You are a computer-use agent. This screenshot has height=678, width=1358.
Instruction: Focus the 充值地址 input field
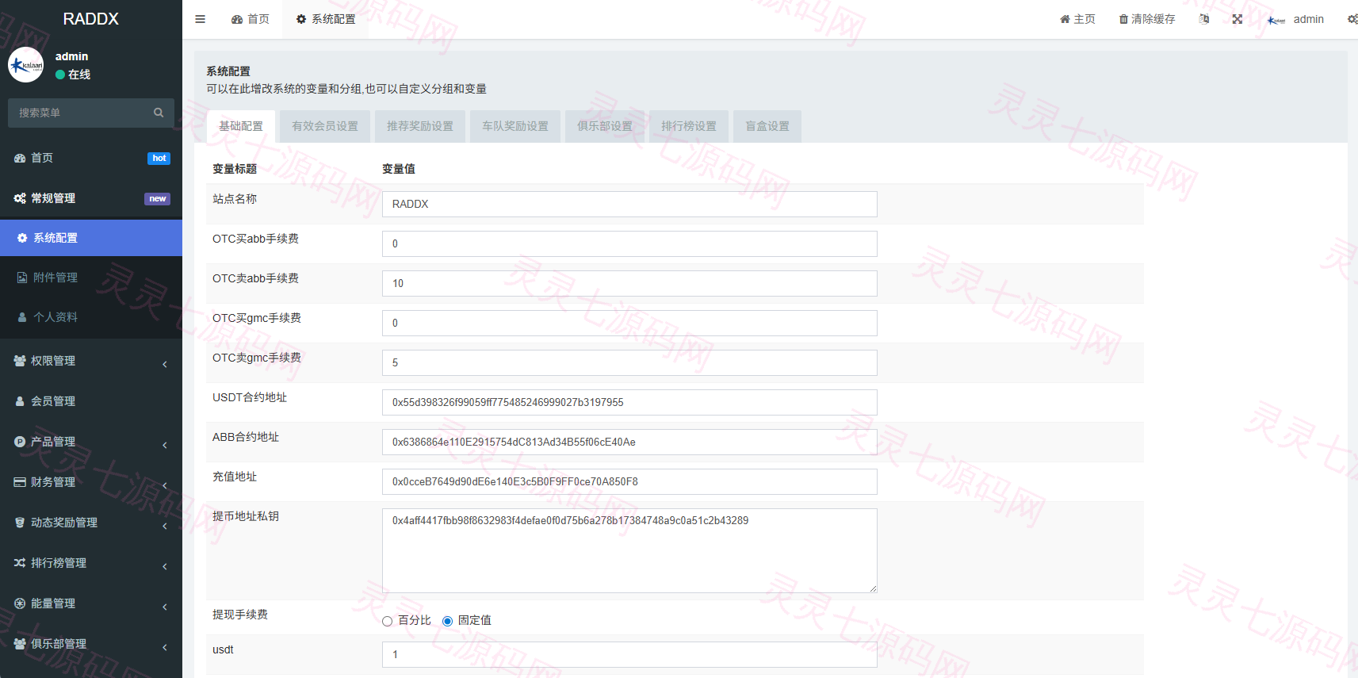pyautogui.click(x=629, y=481)
